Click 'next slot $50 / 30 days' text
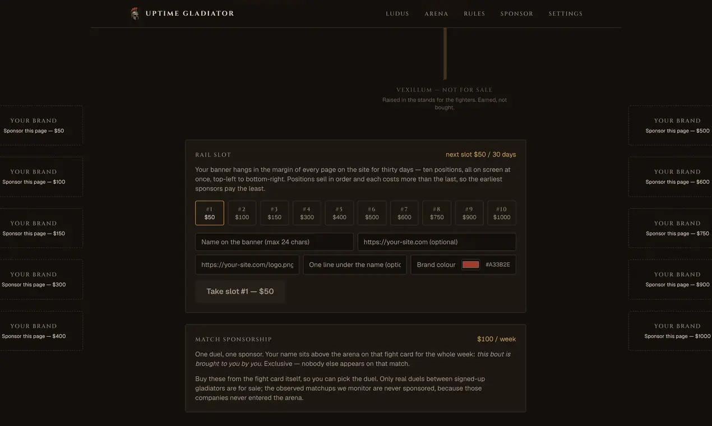712x426 pixels. click(x=481, y=155)
